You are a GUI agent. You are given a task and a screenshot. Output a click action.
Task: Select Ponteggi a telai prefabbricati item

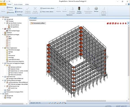coord(16,79)
